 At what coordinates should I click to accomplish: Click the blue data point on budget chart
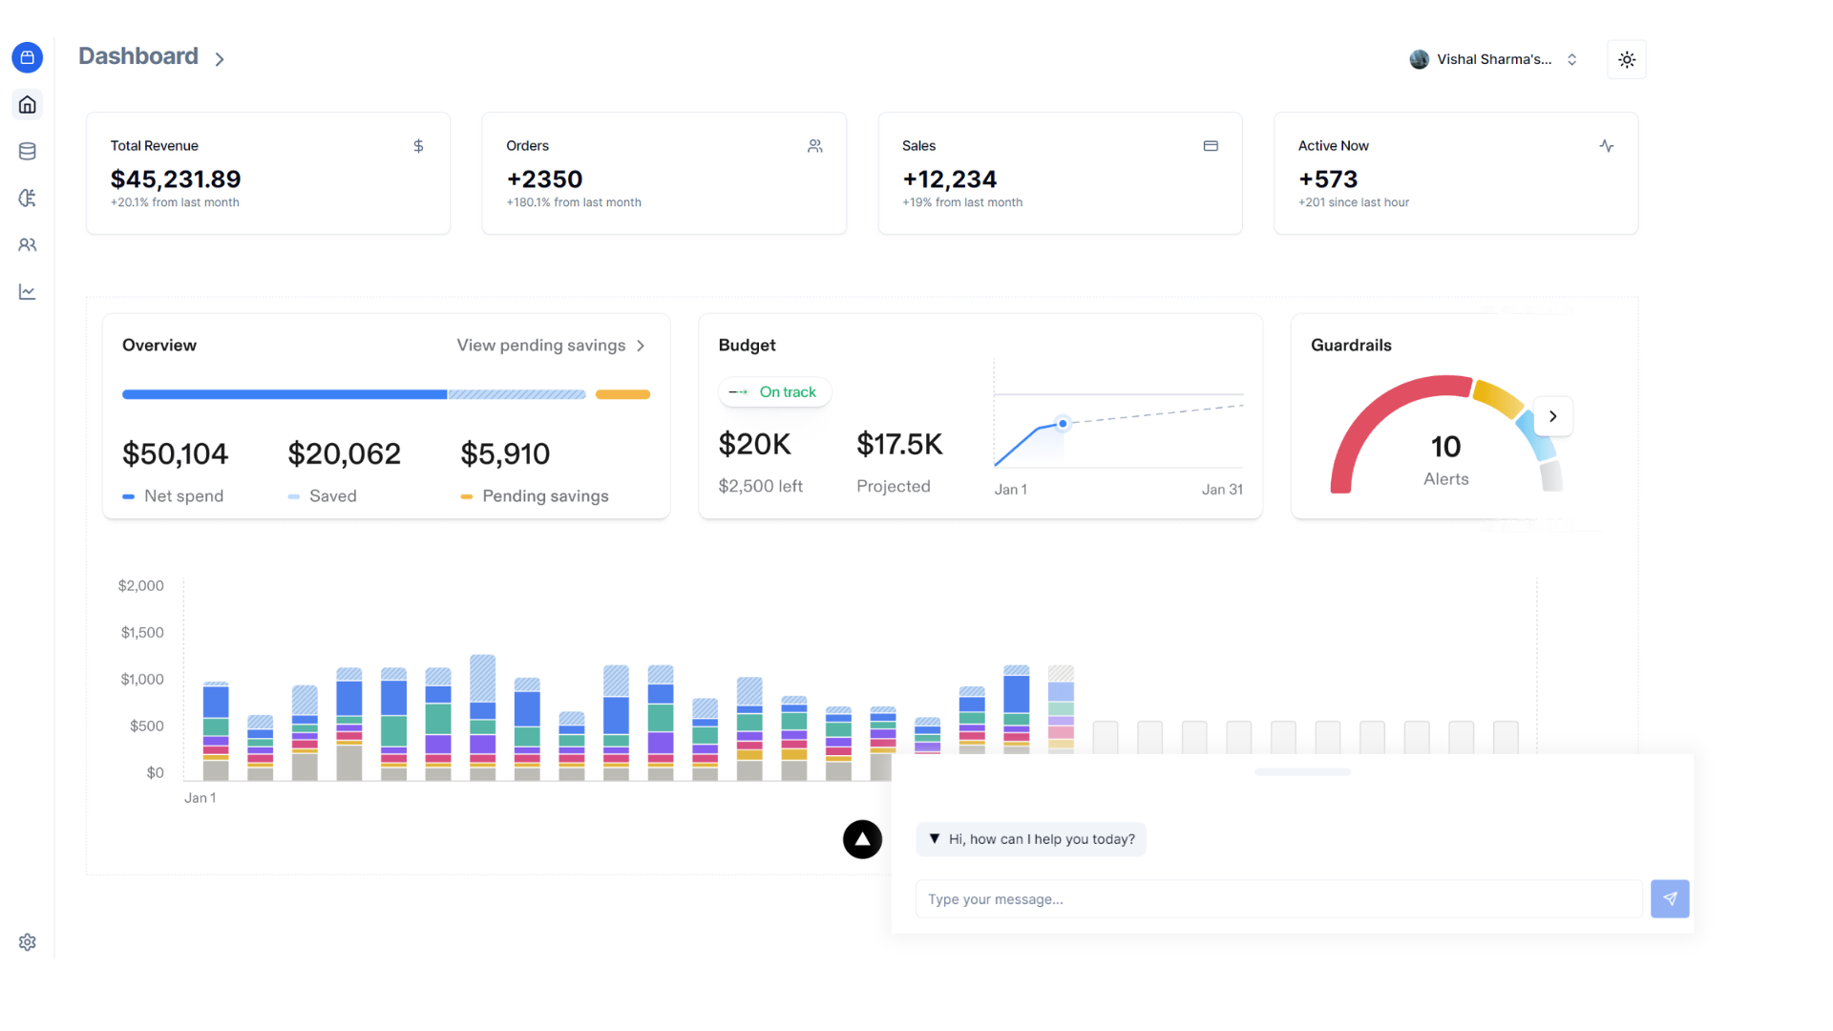(1063, 424)
